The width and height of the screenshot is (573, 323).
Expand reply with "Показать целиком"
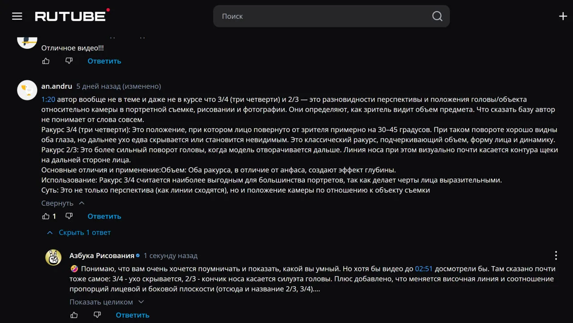(101, 302)
